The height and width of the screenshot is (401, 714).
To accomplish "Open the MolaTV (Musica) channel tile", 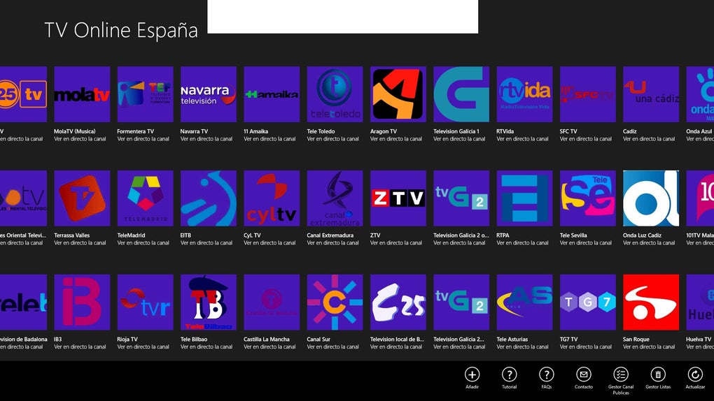I will (82, 94).
